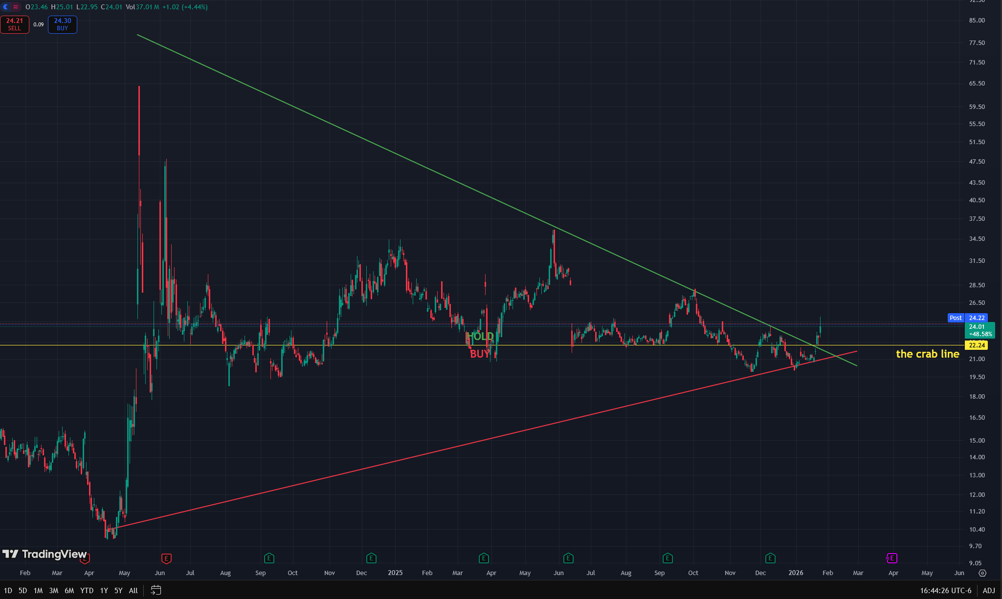
Task: Click the yellow 22.24 price label
Action: 977,345
